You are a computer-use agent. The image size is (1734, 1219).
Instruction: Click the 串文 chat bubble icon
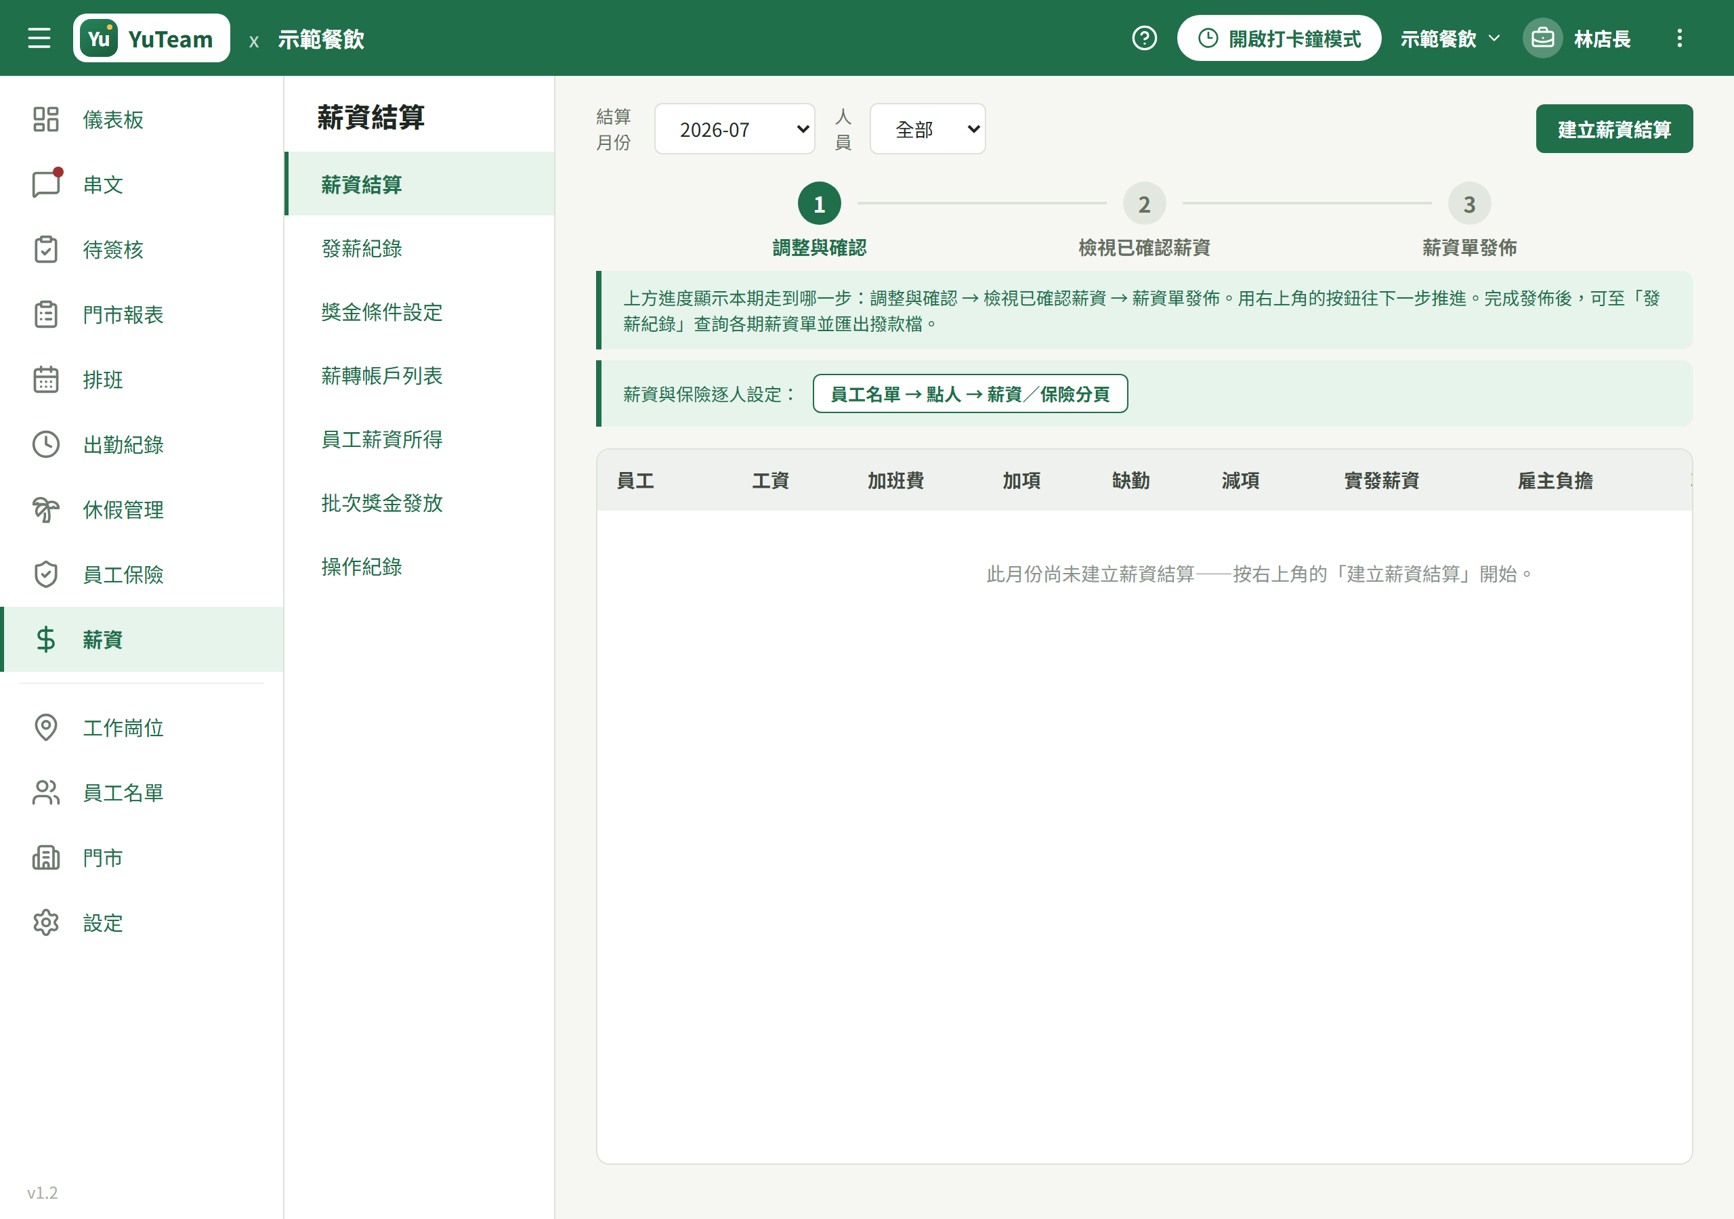tap(46, 184)
